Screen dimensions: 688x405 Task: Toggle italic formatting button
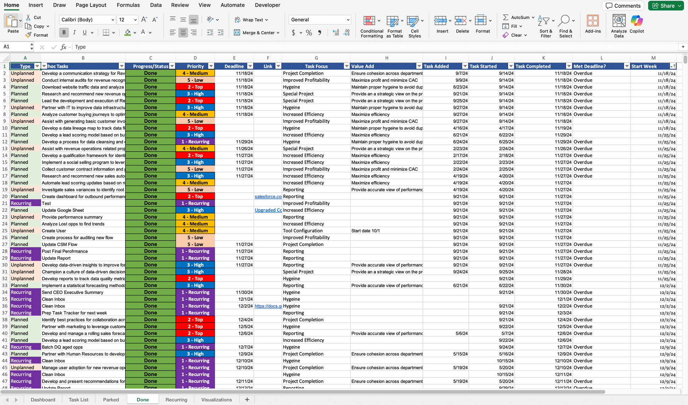(74, 33)
